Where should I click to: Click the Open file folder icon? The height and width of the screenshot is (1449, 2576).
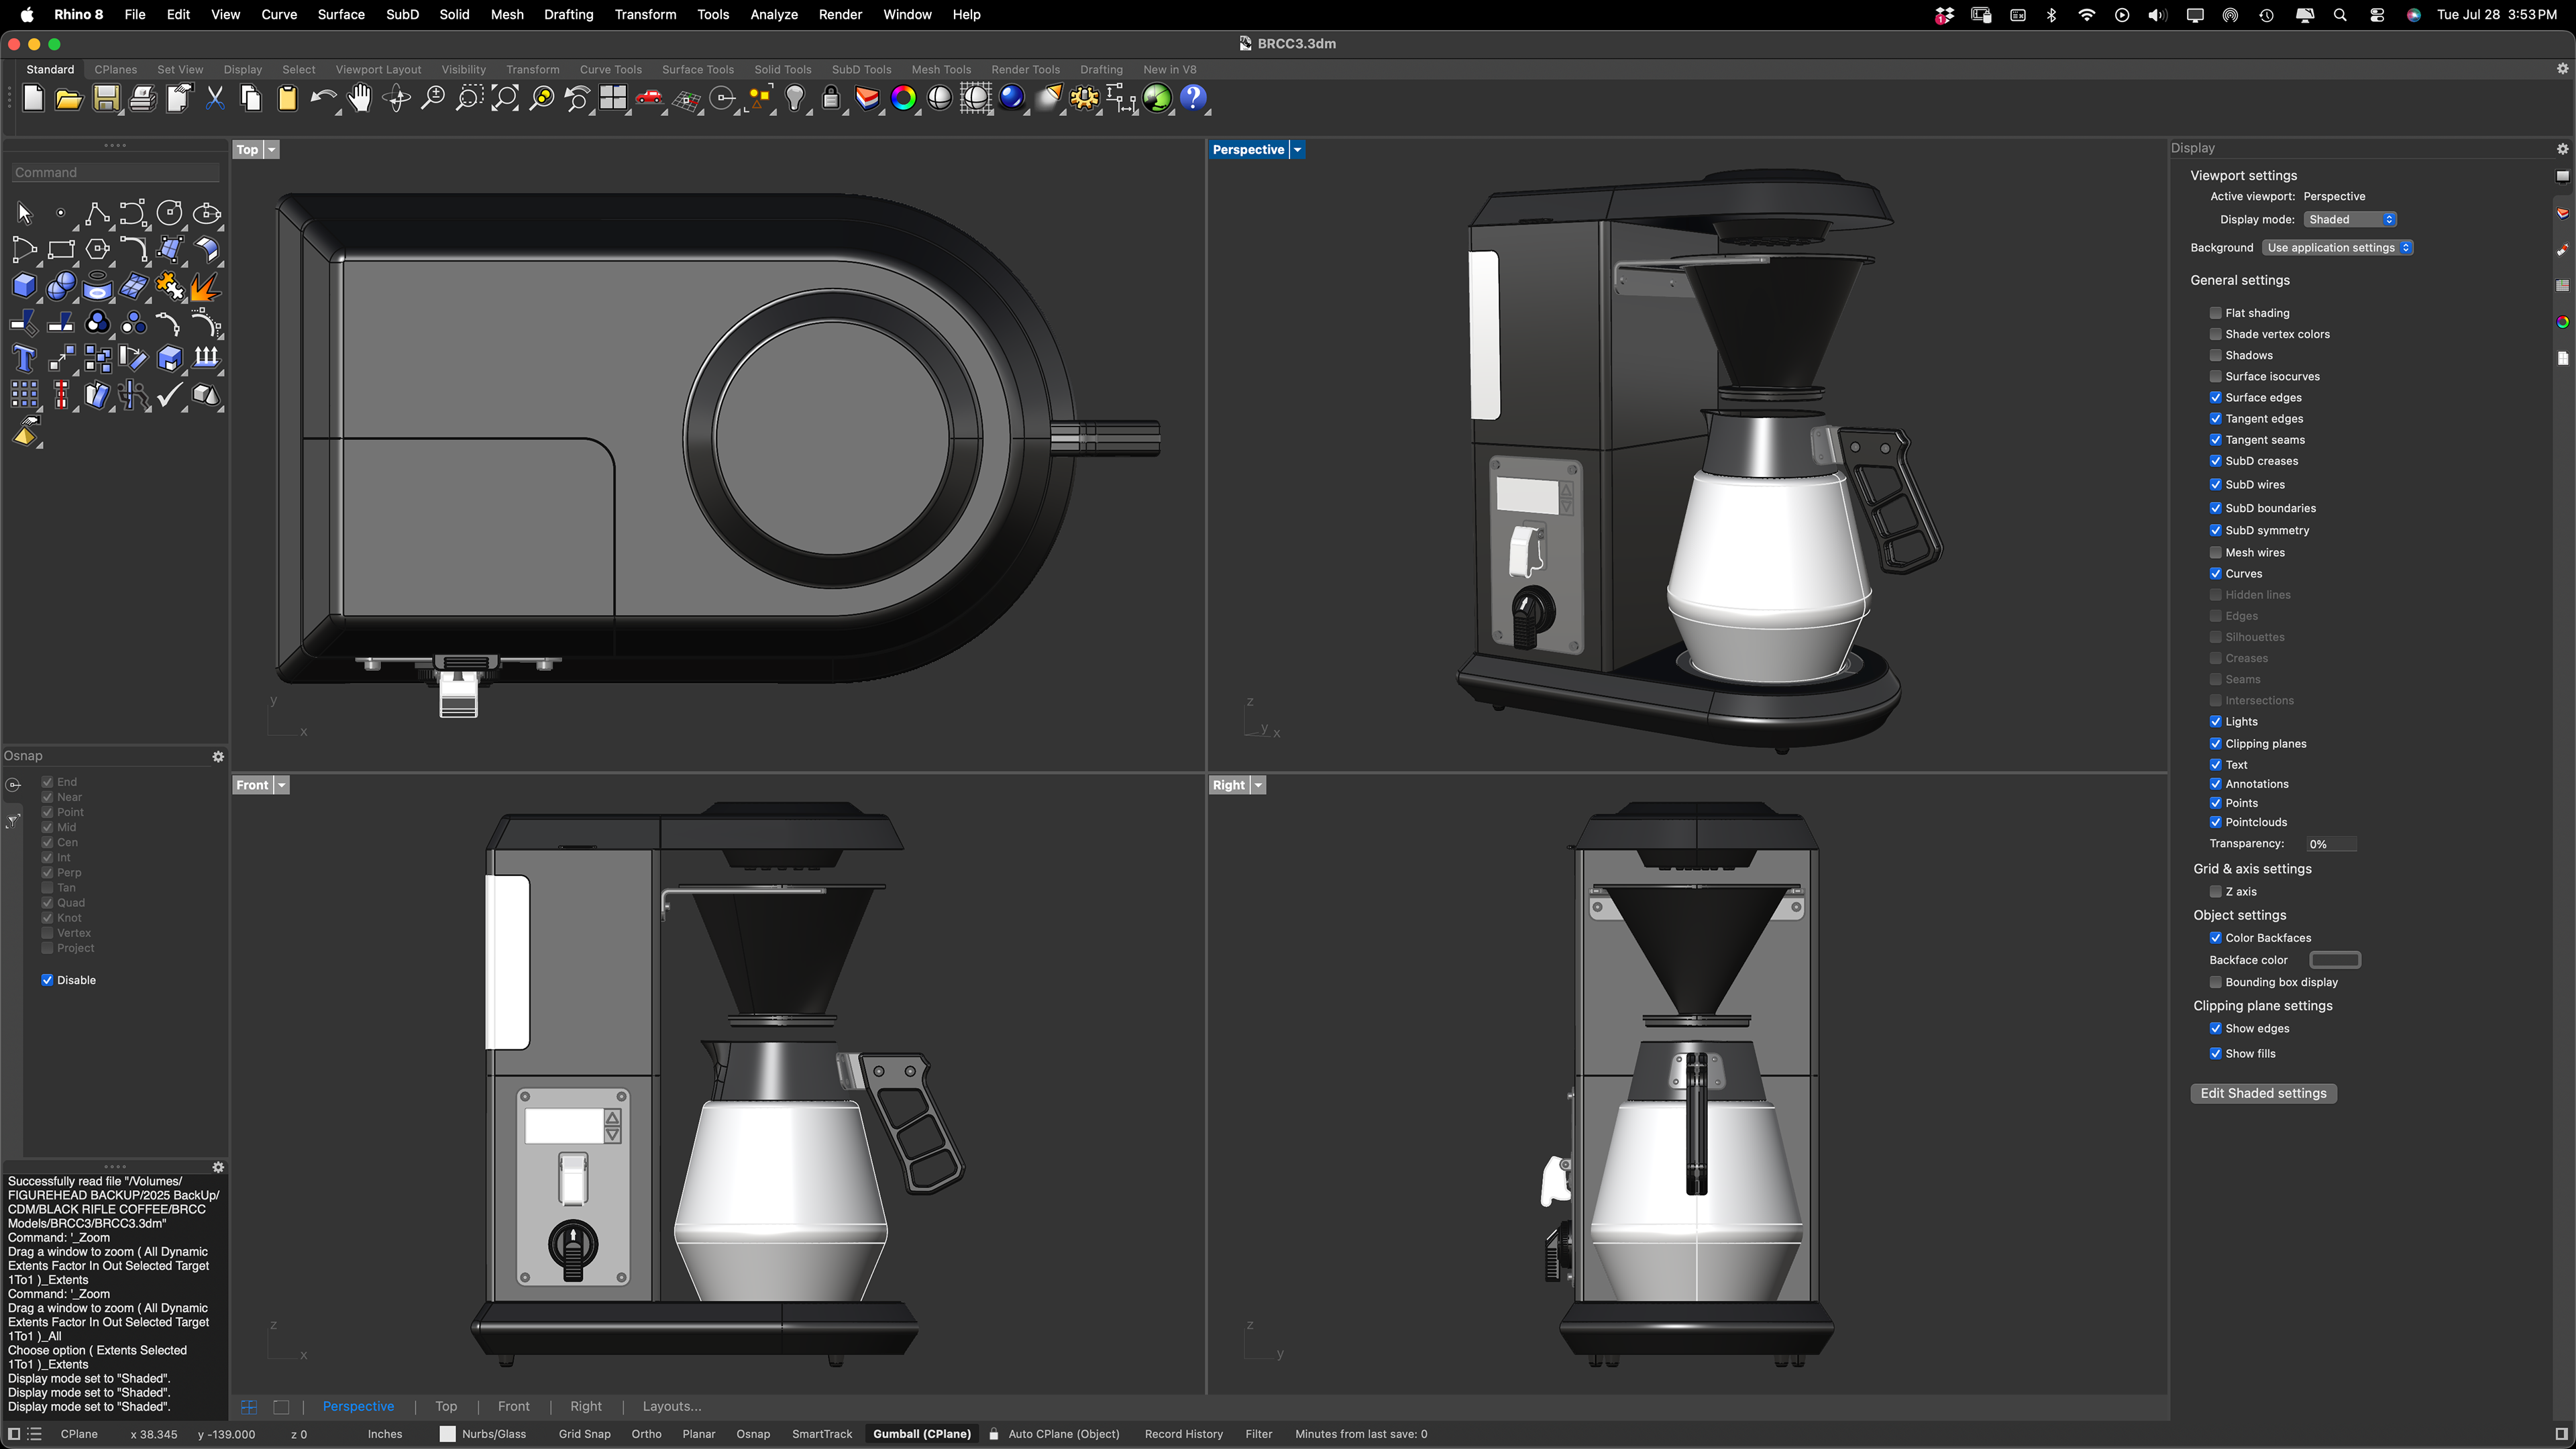click(69, 98)
